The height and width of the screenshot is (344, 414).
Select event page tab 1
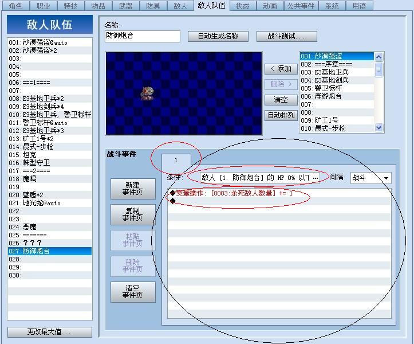[176, 160]
